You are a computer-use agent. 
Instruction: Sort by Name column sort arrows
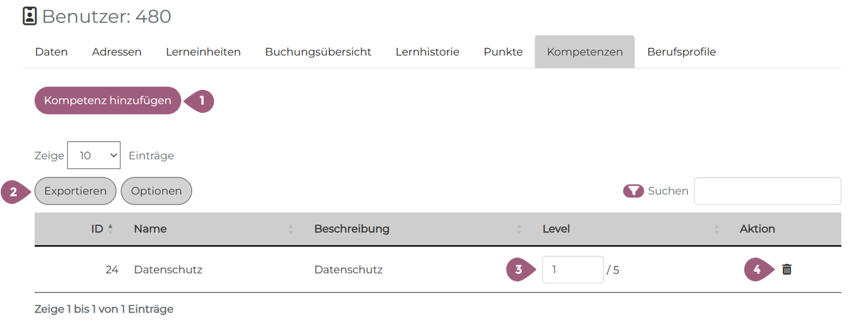[x=291, y=229]
